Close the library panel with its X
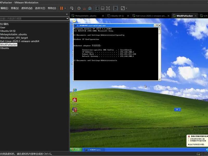208x156 pixels. click(x=67, y=14)
